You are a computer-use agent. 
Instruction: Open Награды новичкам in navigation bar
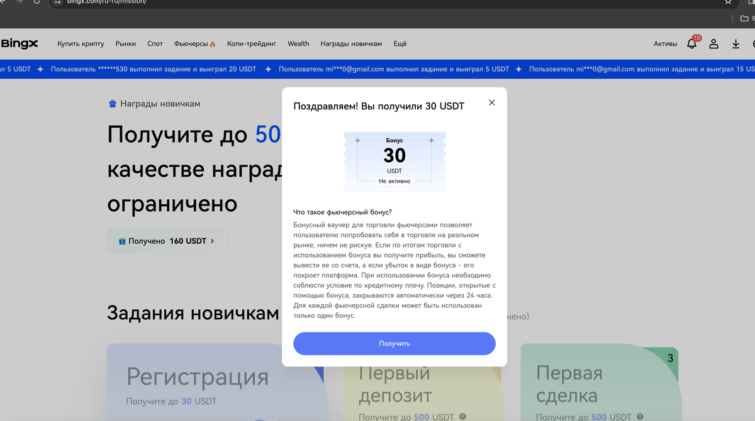[351, 44]
